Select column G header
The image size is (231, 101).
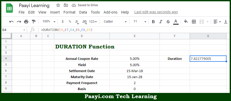208,36
